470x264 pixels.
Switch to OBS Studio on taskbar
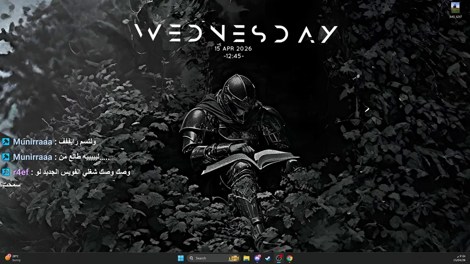(x=279, y=258)
